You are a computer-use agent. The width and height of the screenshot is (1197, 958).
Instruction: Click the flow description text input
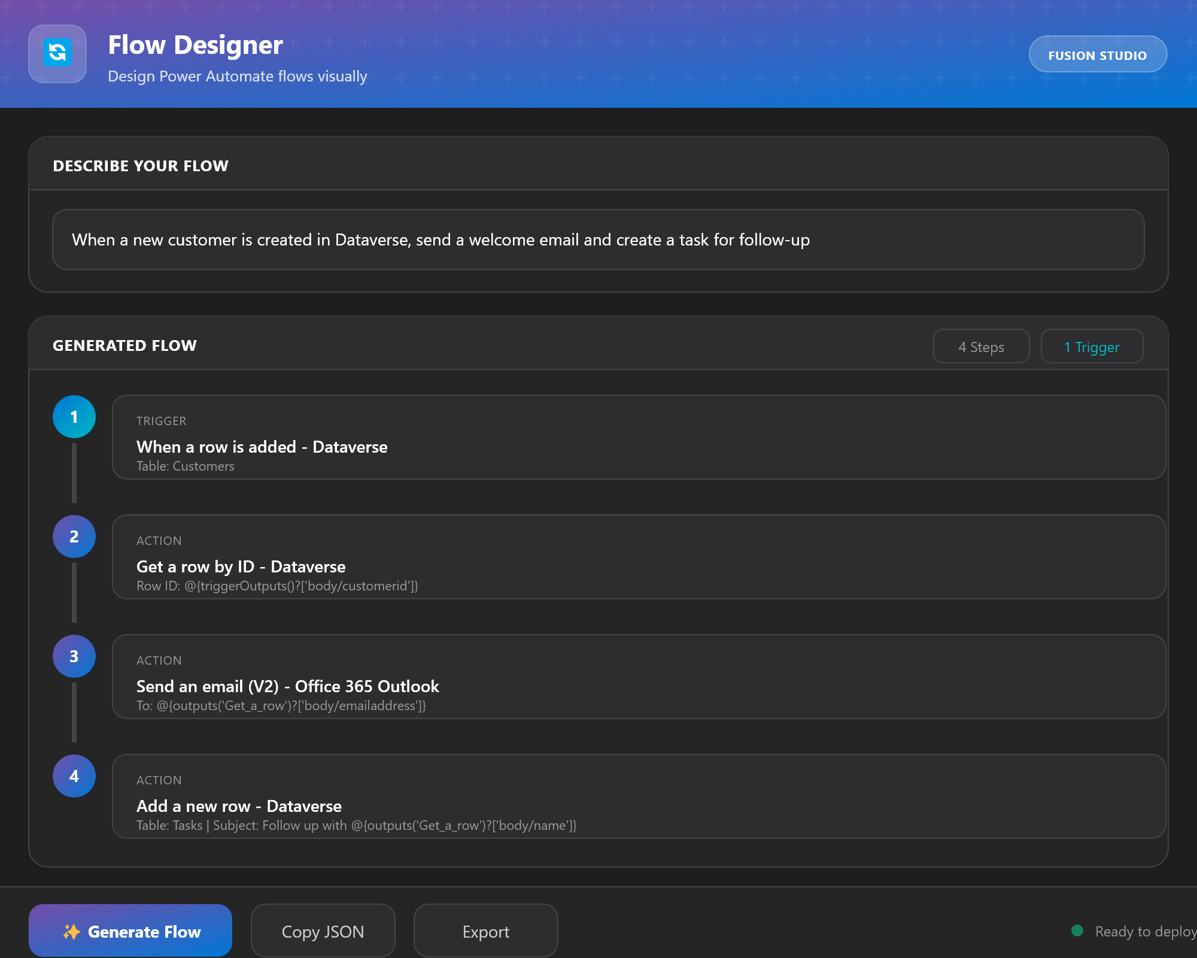[x=598, y=239]
